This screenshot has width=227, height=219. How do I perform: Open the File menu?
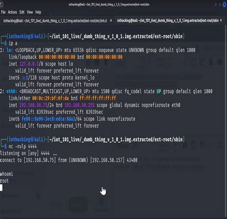[x=3, y=12]
